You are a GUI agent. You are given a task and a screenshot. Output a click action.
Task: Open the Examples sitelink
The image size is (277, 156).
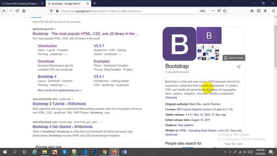pyautogui.click(x=102, y=61)
